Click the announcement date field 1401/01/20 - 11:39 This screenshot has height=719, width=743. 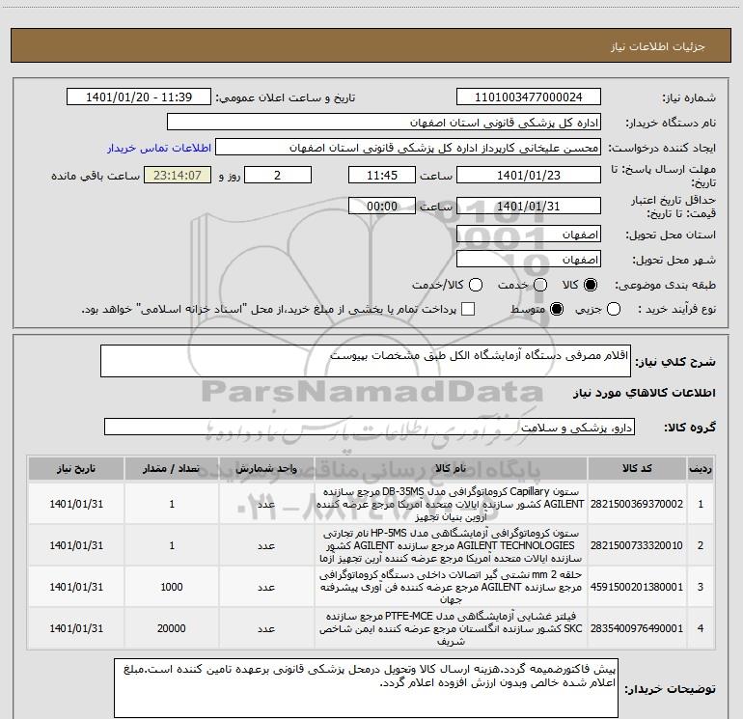139,97
